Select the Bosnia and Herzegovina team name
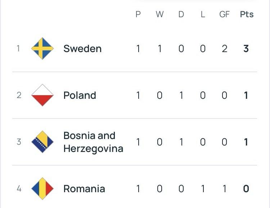This screenshot has width=270, height=208. point(93,142)
